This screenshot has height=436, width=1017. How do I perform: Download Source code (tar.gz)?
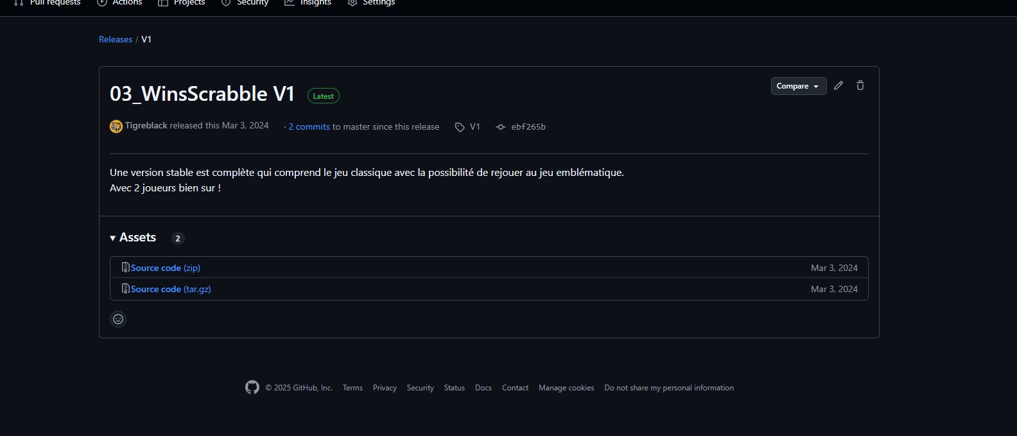click(171, 289)
